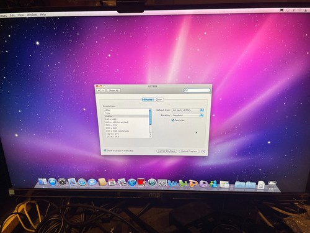Select the 720 x 576 resolution

pyautogui.click(x=126, y=125)
